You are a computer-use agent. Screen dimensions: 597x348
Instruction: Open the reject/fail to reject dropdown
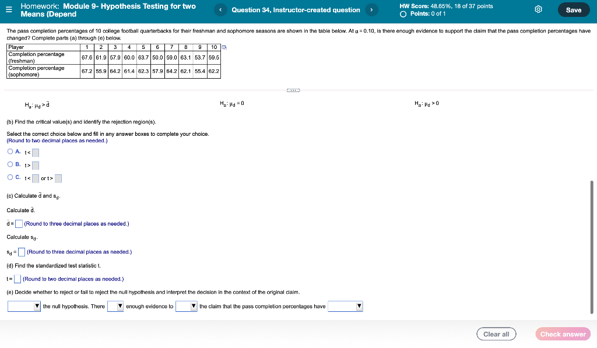24,307
